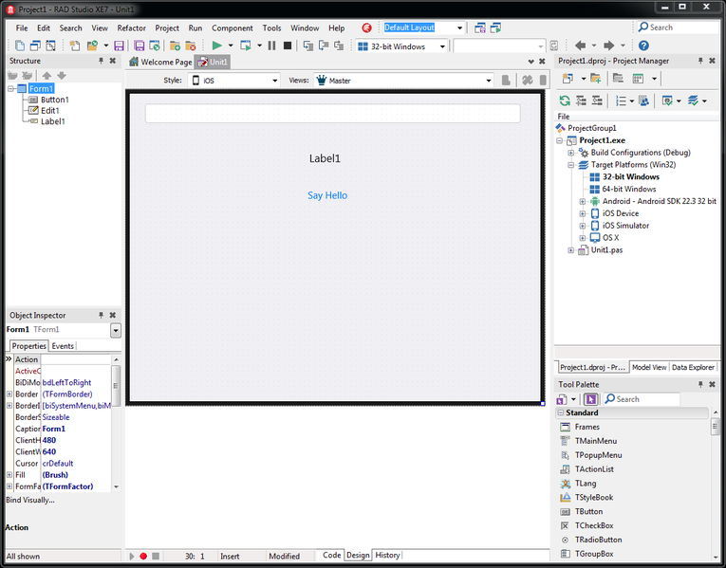Open the Data Explorer tab
The width and height of the screenshot is (726, 568).
693,367
